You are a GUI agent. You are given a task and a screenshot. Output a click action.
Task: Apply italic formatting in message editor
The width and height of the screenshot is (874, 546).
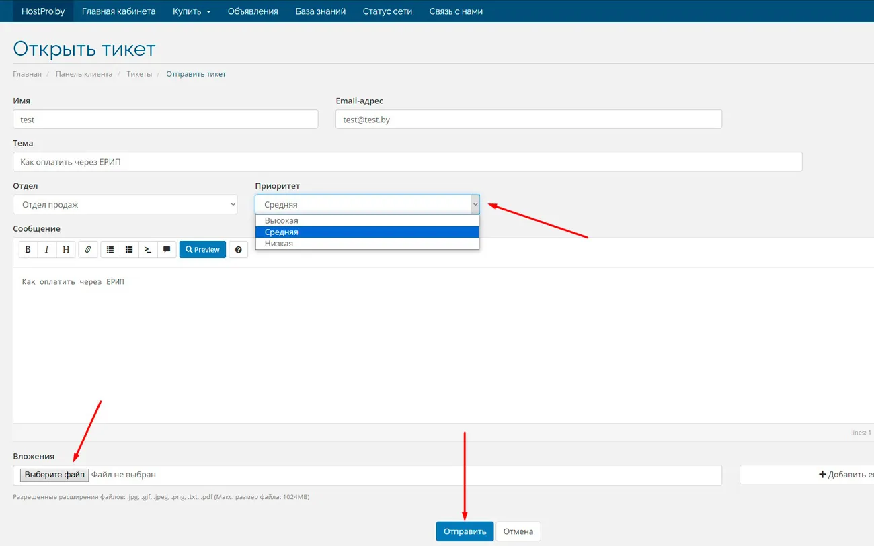click(x=46, y=249)
